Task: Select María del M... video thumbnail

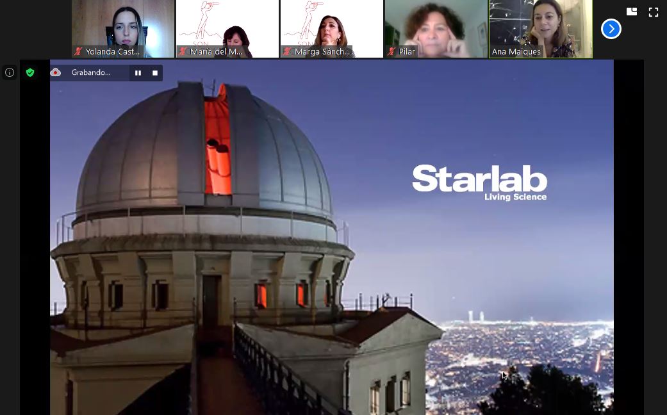Action: pyautogui.click(x=227, y=29)
